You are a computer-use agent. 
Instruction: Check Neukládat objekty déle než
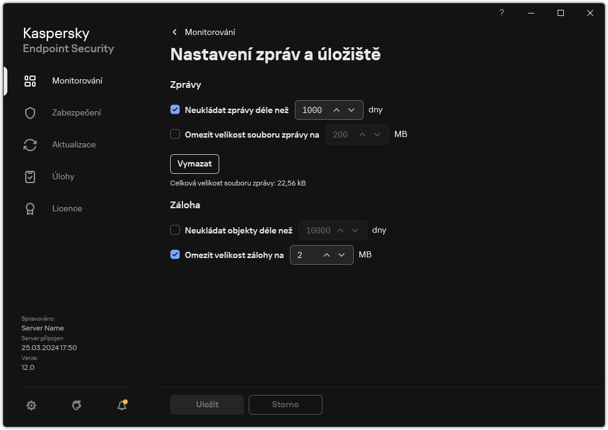tap(175, 230)
